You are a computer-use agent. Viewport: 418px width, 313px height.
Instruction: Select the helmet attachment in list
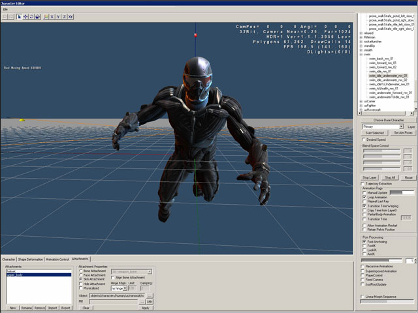[11, 271]
